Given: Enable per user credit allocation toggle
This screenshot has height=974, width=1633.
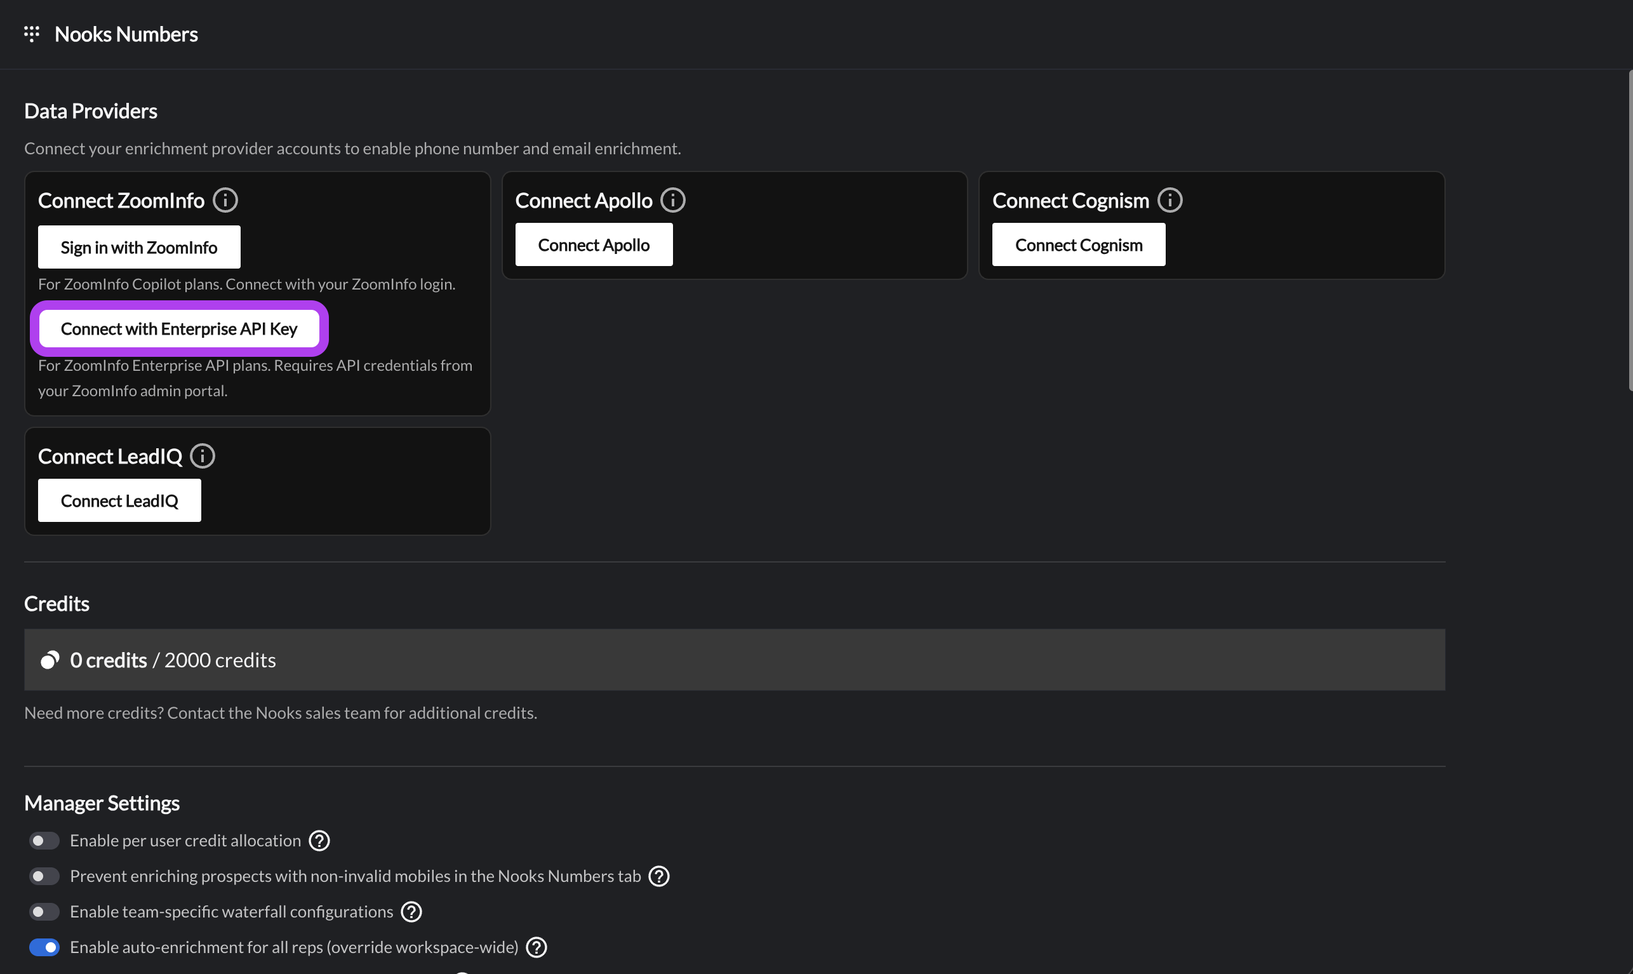Looking at the screenshot, I should tap(44, 841).
